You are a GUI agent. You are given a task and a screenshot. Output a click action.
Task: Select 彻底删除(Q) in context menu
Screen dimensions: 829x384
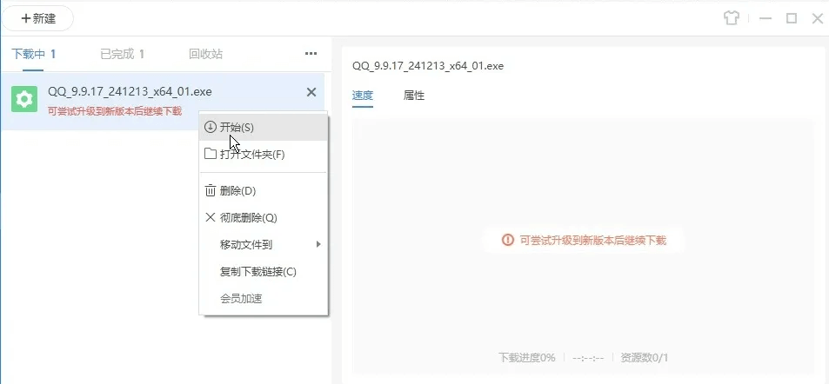(x=264, y=217)
